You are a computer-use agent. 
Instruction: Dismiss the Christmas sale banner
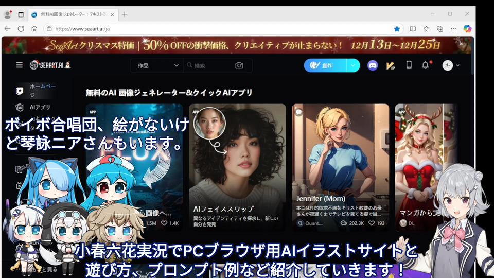461,44
